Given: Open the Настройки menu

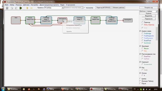Looking at the screenshot, I should (x=34, y=5).
